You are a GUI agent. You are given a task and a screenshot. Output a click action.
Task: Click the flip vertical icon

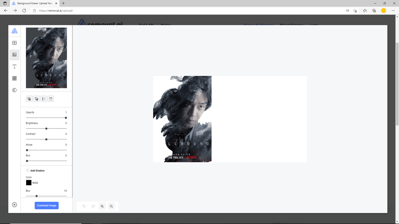click(x=51, y=99)
